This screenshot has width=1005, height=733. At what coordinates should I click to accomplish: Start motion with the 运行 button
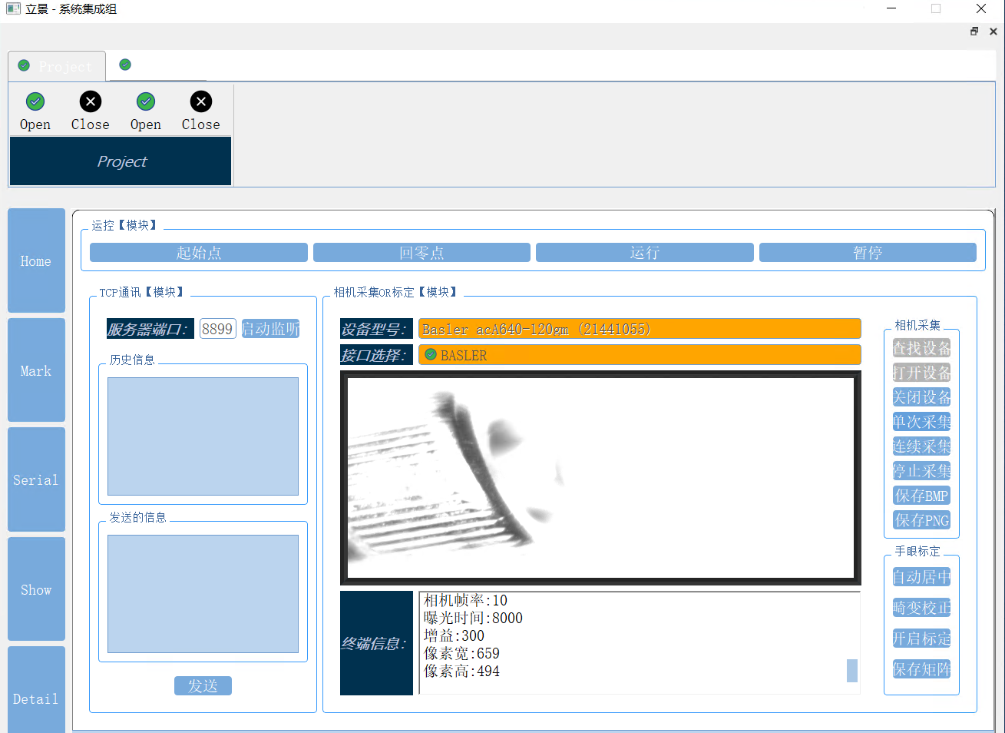(x=645, y=253)
